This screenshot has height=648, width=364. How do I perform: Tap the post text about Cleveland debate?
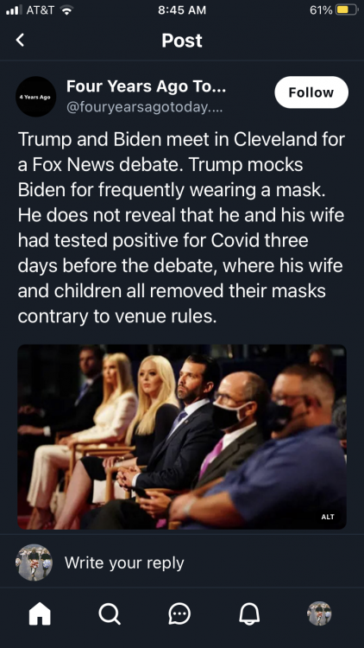[181, 228]
